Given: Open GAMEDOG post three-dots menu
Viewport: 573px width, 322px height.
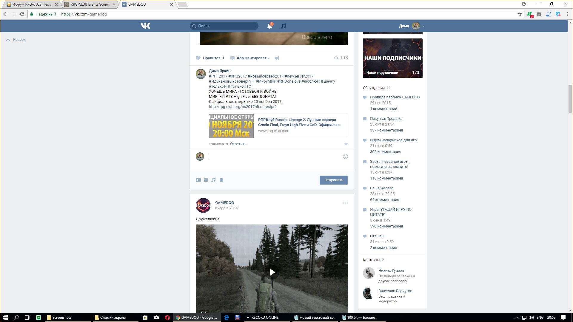Looking at the screenshot, I should [x=345, y=203].
